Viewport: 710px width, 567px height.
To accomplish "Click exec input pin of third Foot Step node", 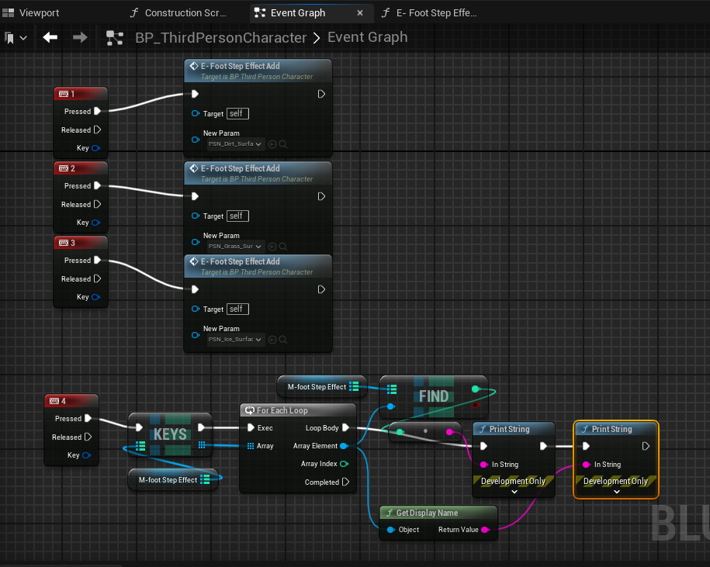I will tap(196, 289).
